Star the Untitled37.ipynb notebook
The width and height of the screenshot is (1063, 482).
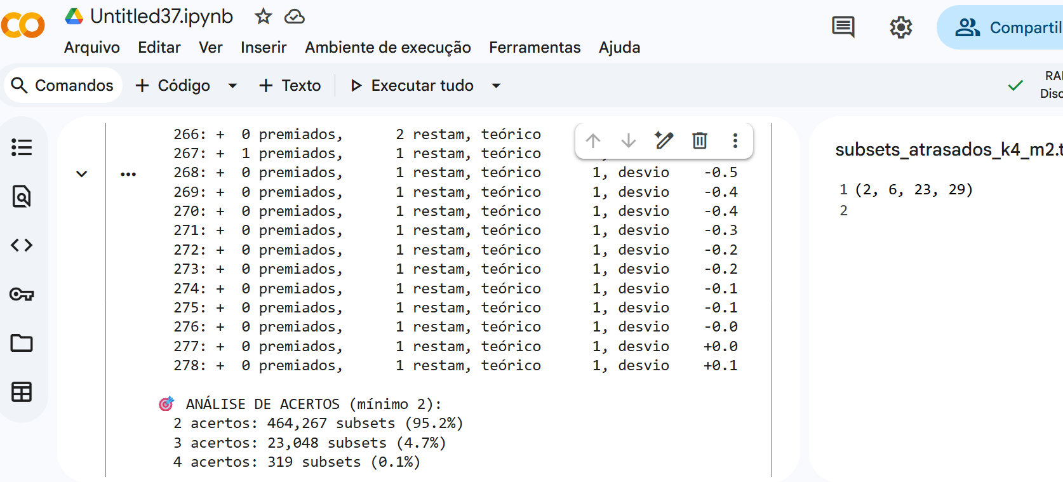pyautogui.click(x=263, y=17)
